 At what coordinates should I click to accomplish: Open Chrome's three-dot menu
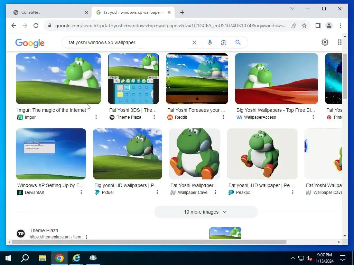coord(340,26)
